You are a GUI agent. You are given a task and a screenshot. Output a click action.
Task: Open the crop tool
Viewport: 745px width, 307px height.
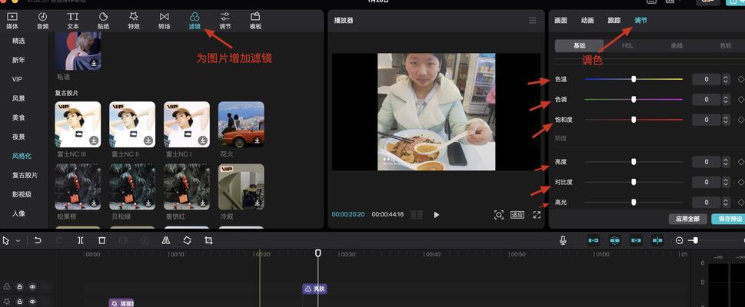point(208,240)
